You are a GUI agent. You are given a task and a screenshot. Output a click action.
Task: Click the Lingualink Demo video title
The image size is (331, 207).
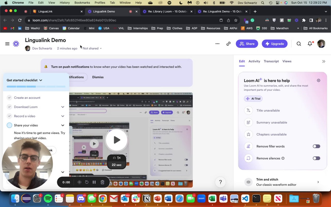point(46,40)
